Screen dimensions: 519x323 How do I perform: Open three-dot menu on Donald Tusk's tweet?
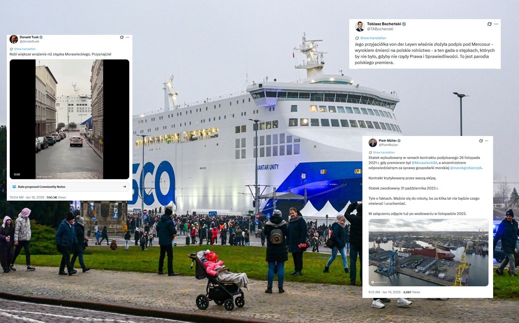(x=127, y=37)
